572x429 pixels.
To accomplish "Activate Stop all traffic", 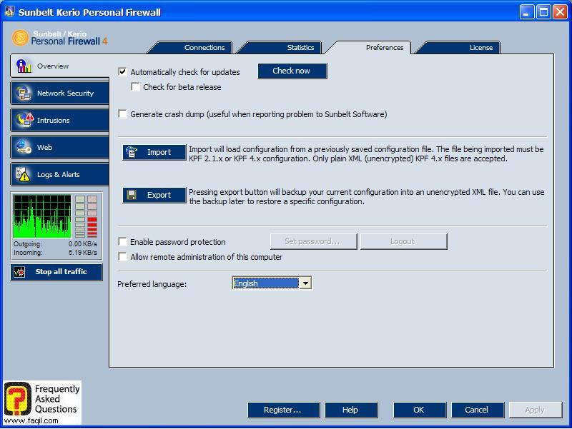I will 56,271.
